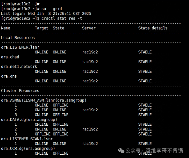The image size is (189, 158).
Task: Click the 'crsctl stat res -t' command text
Action: (x=62, y=18)
